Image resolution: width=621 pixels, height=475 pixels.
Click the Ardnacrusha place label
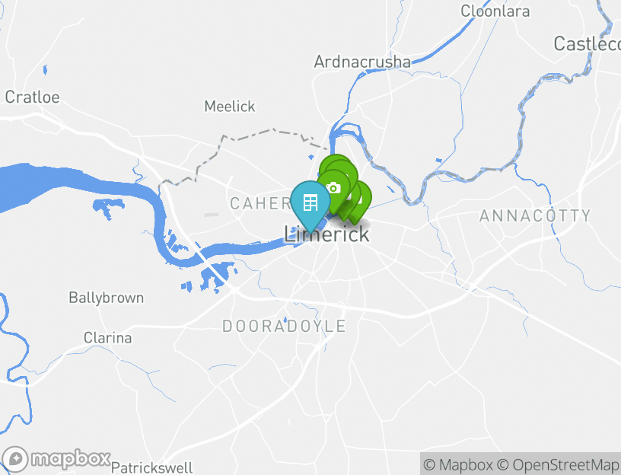coord(362,62)
